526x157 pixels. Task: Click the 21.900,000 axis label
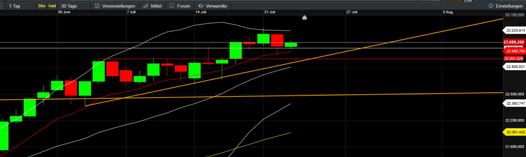514,147
